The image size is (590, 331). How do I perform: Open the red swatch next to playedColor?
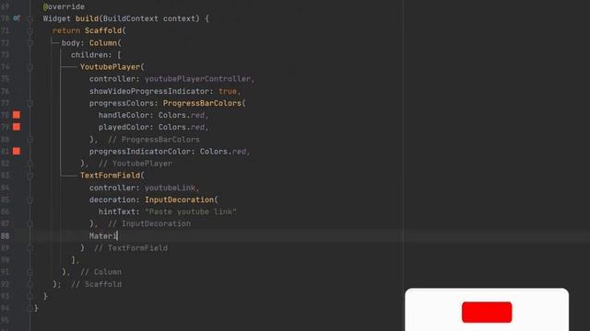[17, 127]
